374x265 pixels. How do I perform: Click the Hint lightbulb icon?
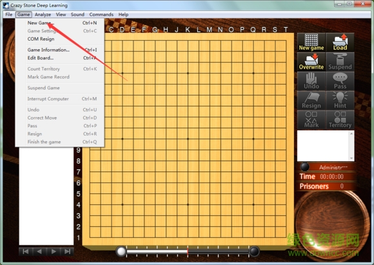340,100
